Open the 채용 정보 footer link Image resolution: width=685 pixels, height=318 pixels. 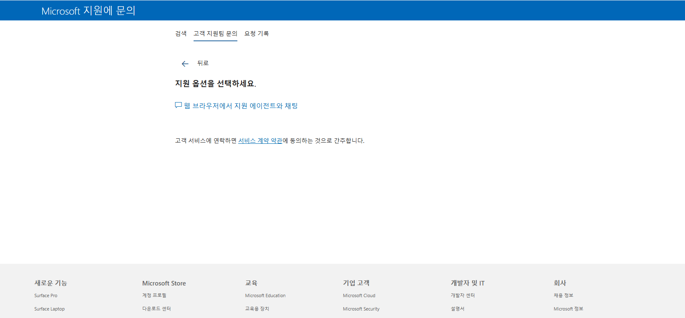pos(563,295)
